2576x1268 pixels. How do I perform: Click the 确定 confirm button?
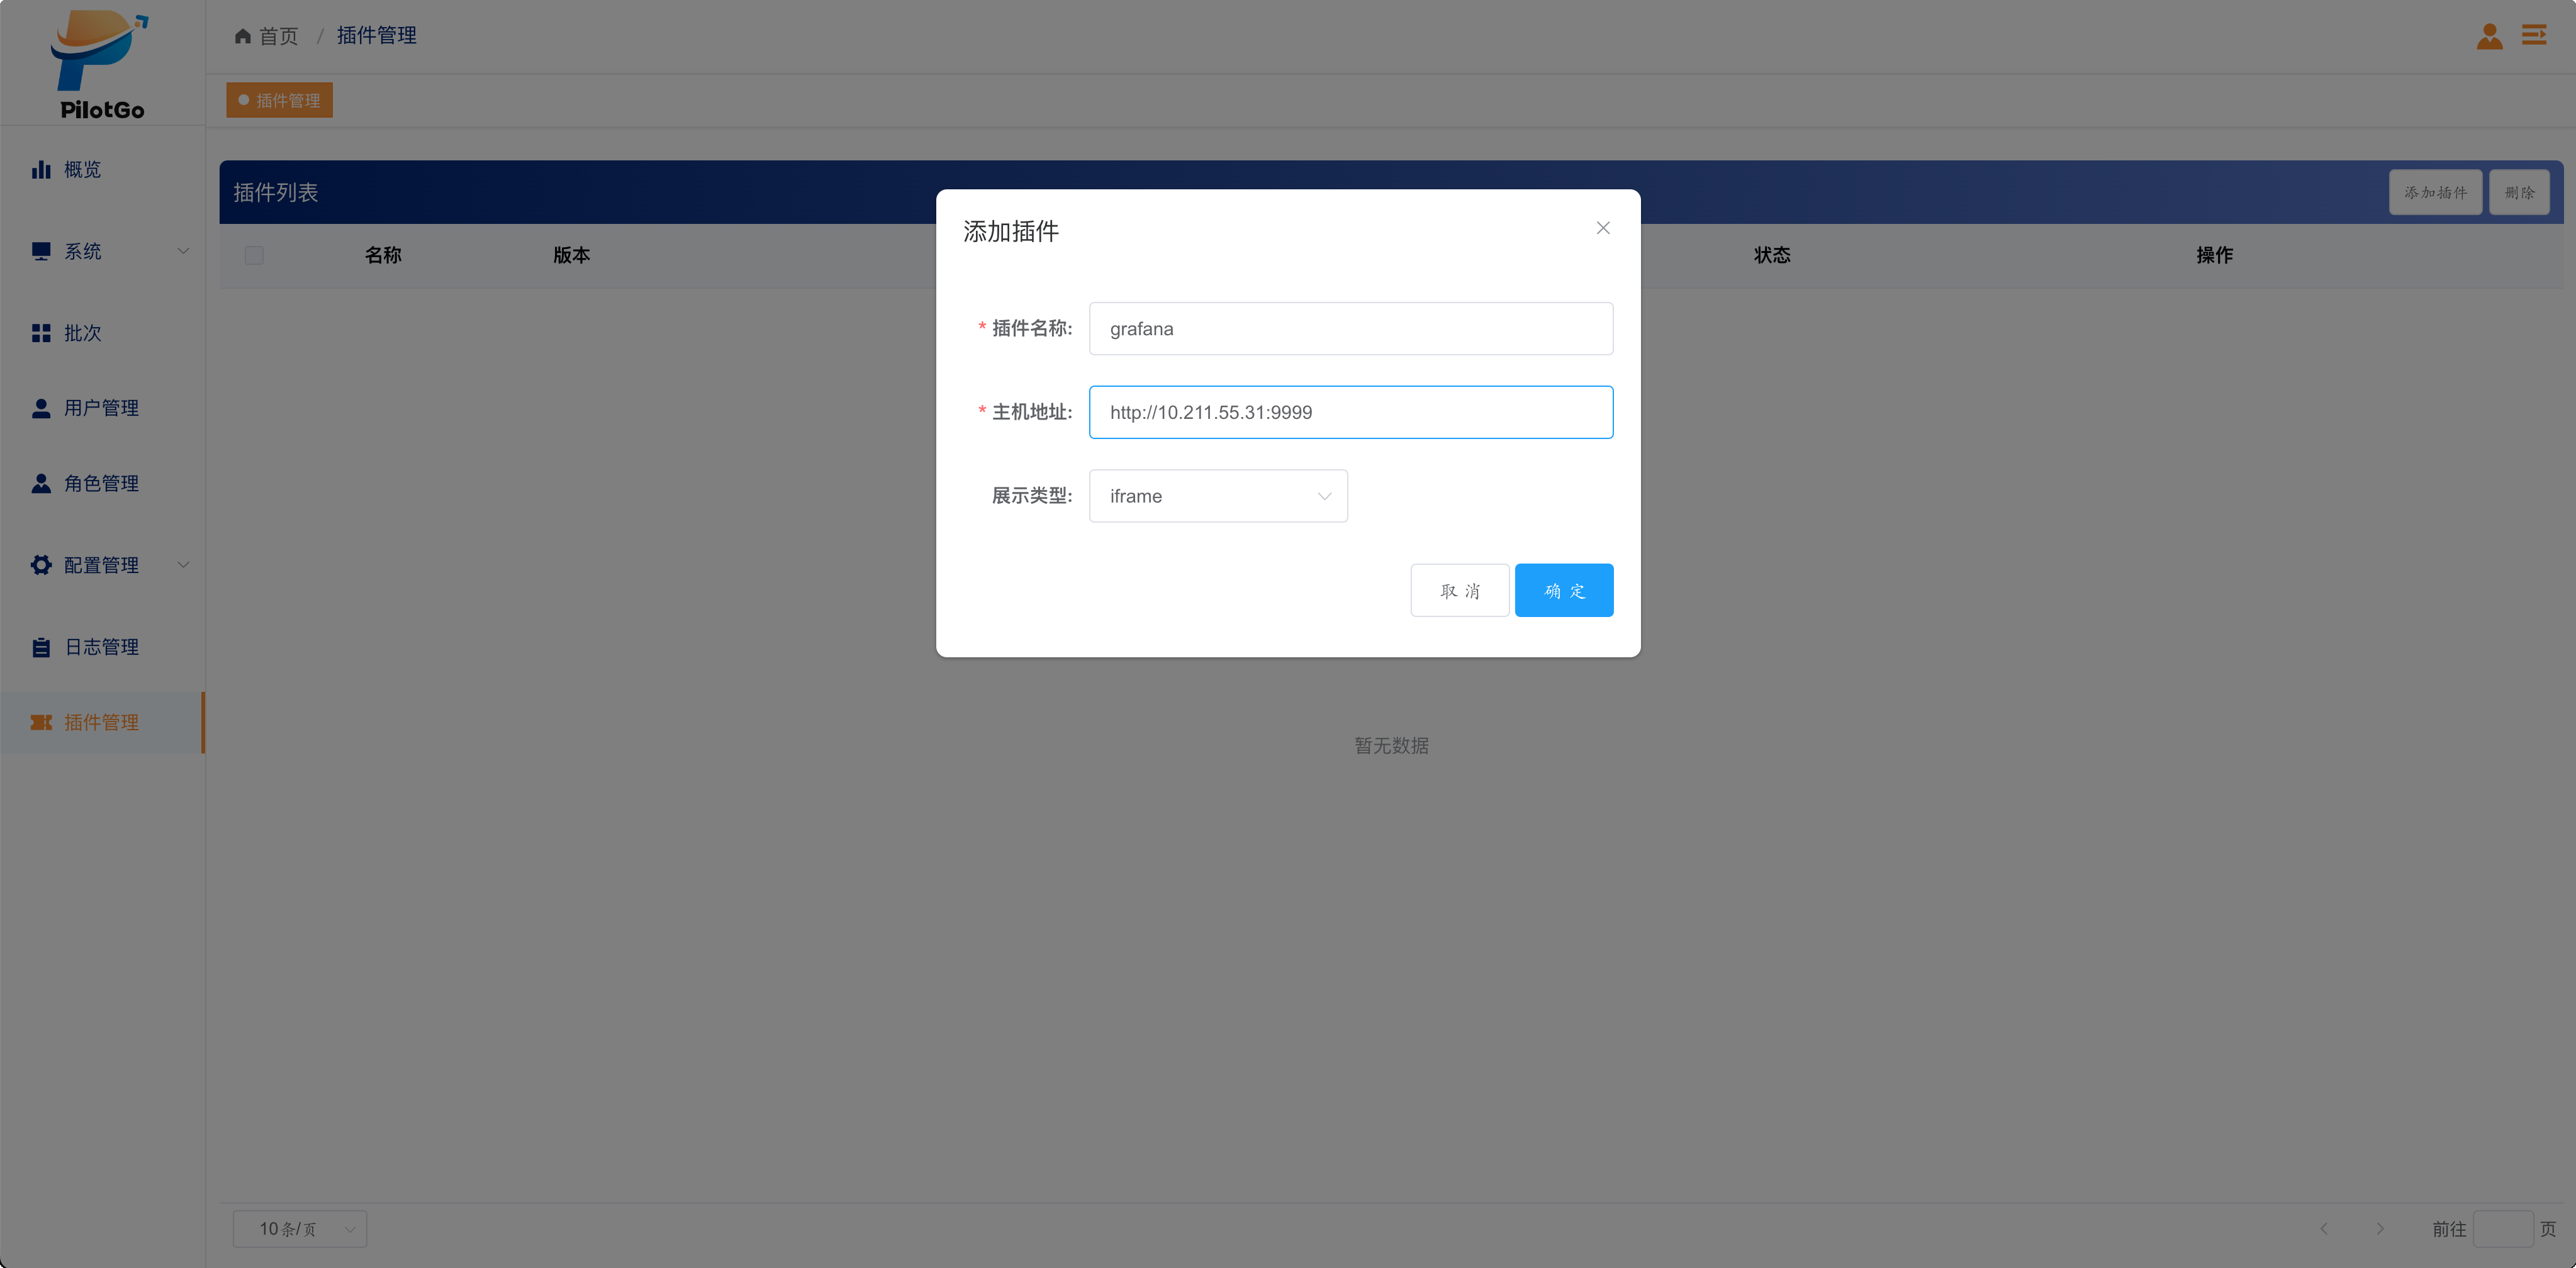click(1563, 590)
